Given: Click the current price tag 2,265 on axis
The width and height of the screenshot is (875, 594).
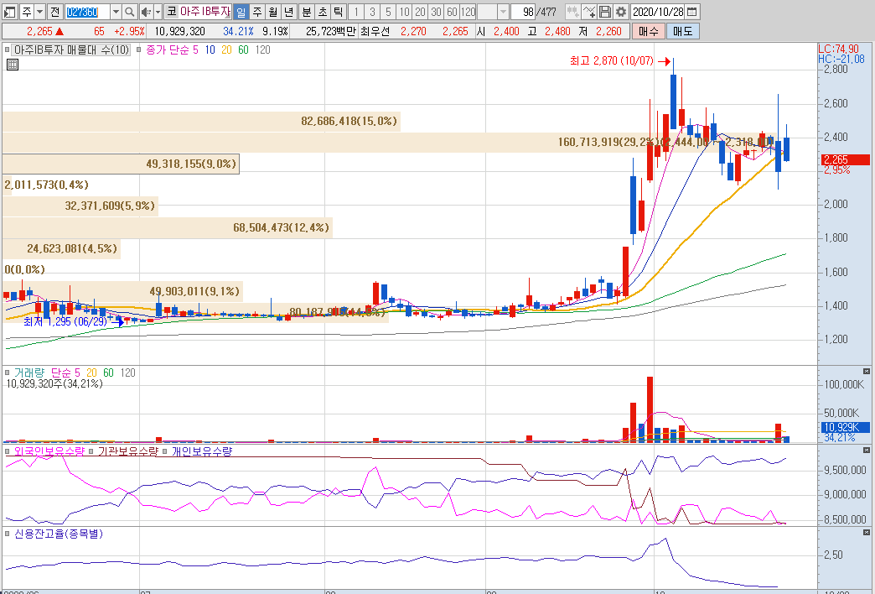Looking at the screenshot, I should coord(846,159).
